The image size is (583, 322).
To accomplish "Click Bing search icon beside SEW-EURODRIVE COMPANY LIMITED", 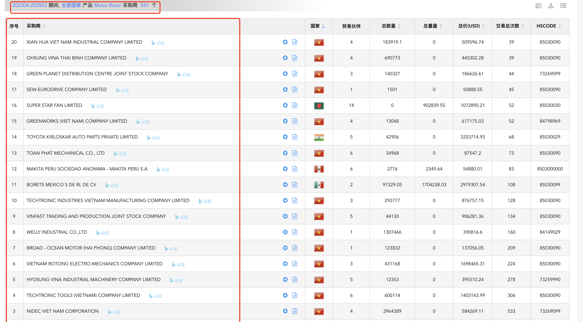I will [118, 90].
